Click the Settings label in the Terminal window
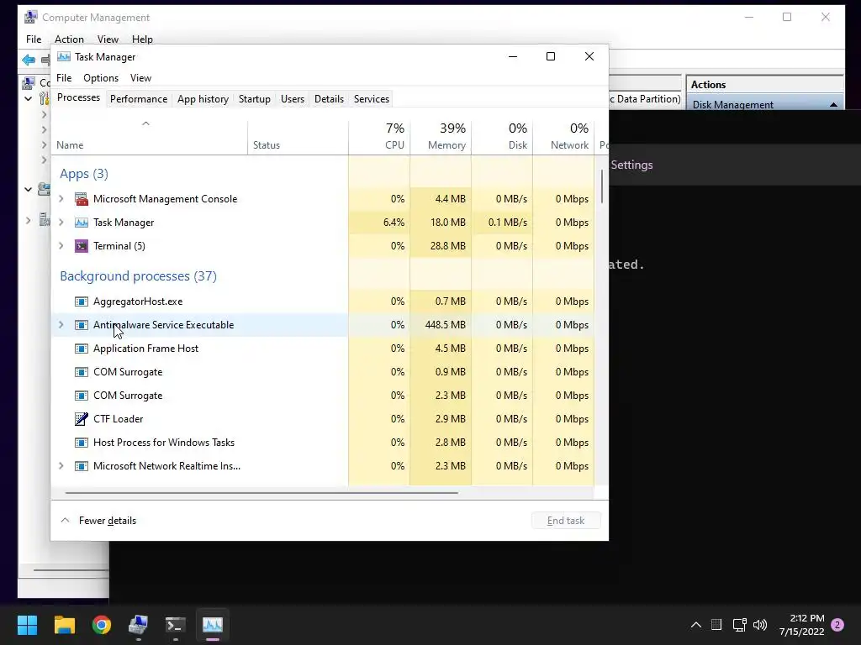Image resolution: width=861 pixels, height=645 pixels. (x=631, y=165)
